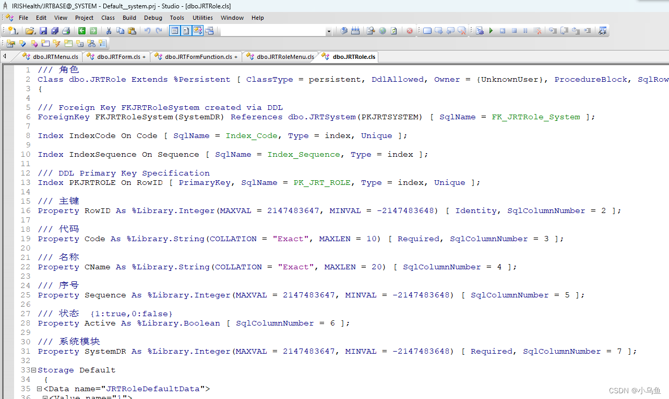This screenshot has width=669, height=399.
Task: Click the red stop icon before the bookmark toolbar group
Action: pyautogui.click(x=410, y=31)
